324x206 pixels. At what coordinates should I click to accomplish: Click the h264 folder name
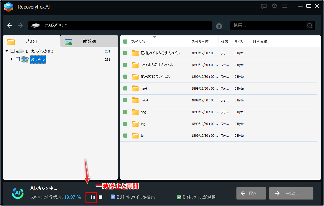144,100
